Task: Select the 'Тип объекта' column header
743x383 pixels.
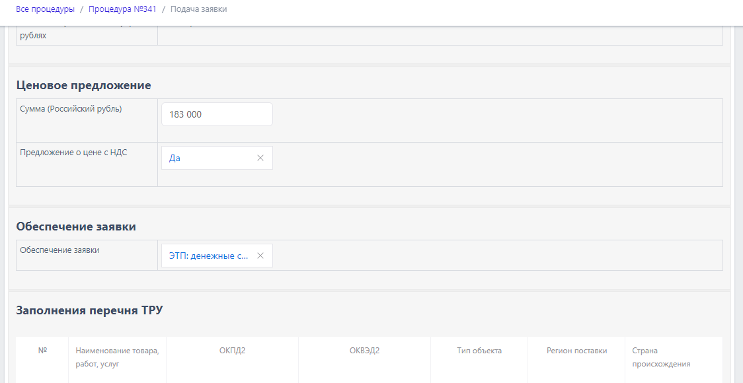Action: [x=479, y=351]
